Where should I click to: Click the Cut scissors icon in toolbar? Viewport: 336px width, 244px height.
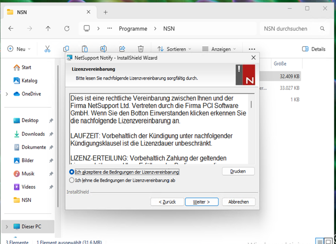coord(47,49)
